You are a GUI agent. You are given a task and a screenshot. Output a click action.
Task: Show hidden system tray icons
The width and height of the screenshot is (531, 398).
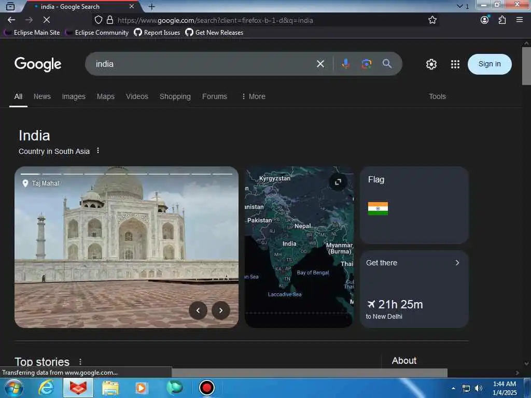(453, 388)
